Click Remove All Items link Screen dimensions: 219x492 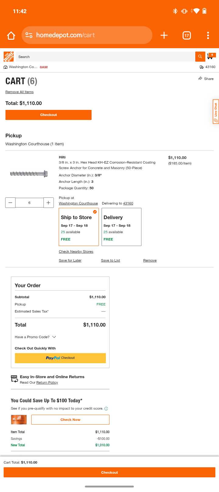[19, 92]
